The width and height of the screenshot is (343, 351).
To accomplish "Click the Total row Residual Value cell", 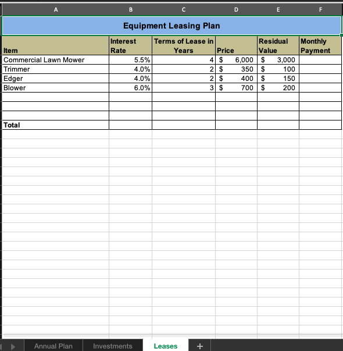I will (x=278, y=125).
